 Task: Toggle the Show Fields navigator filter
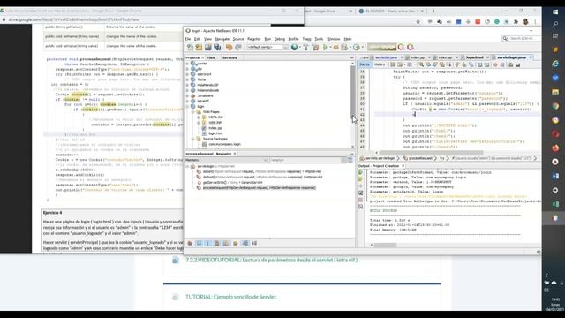tap(199, 244)
